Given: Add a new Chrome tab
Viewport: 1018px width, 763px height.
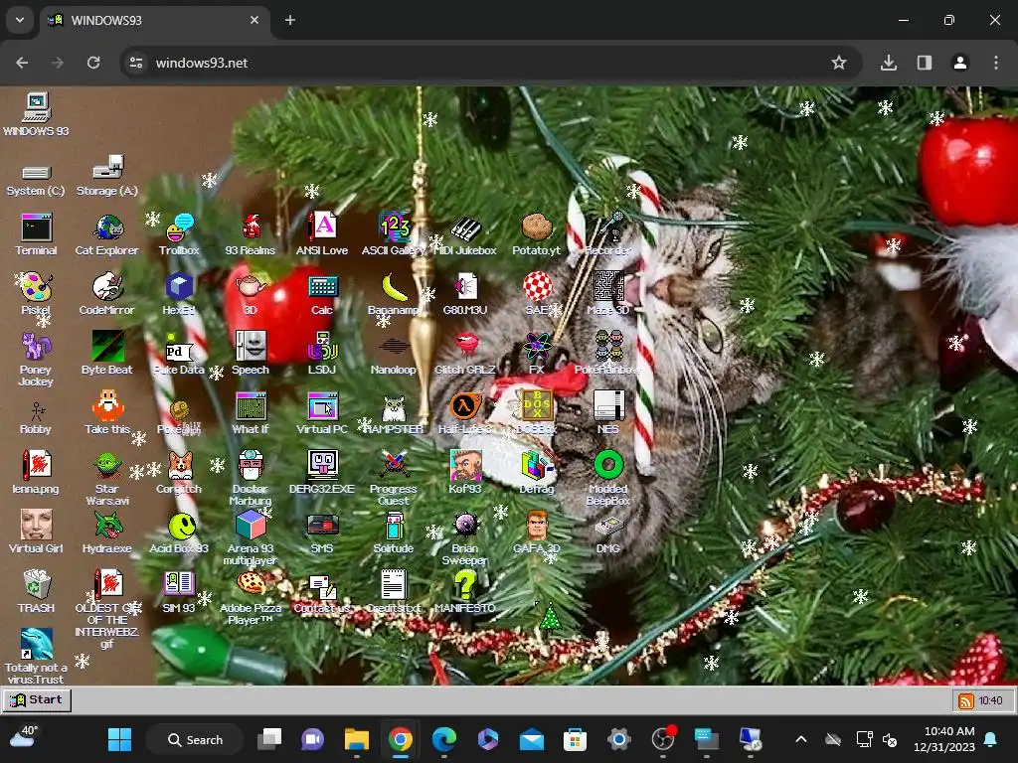Looking at the screenshot, I should (x=290, y=20).
